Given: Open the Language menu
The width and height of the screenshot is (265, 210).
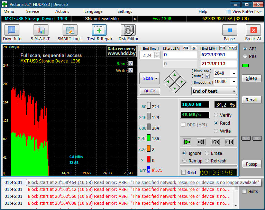Looking at the screenshot, I should tap(93, 11).
